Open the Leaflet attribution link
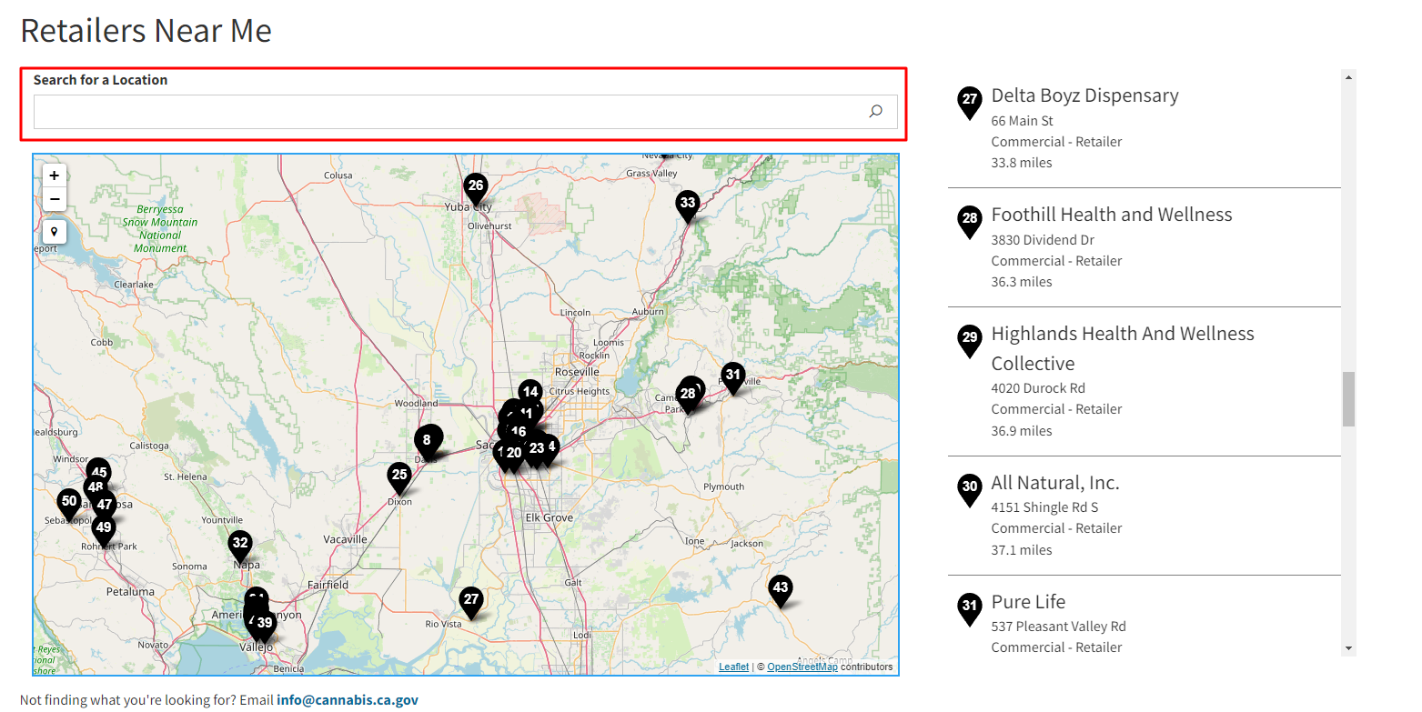Viewport: 1422px width, 712px height. [x=733, y=667]
